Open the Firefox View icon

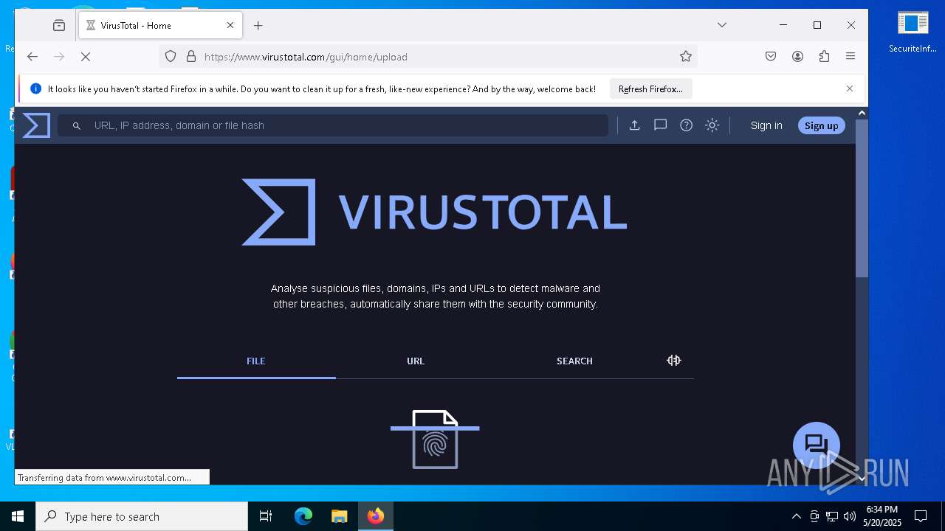coord(59,25)
